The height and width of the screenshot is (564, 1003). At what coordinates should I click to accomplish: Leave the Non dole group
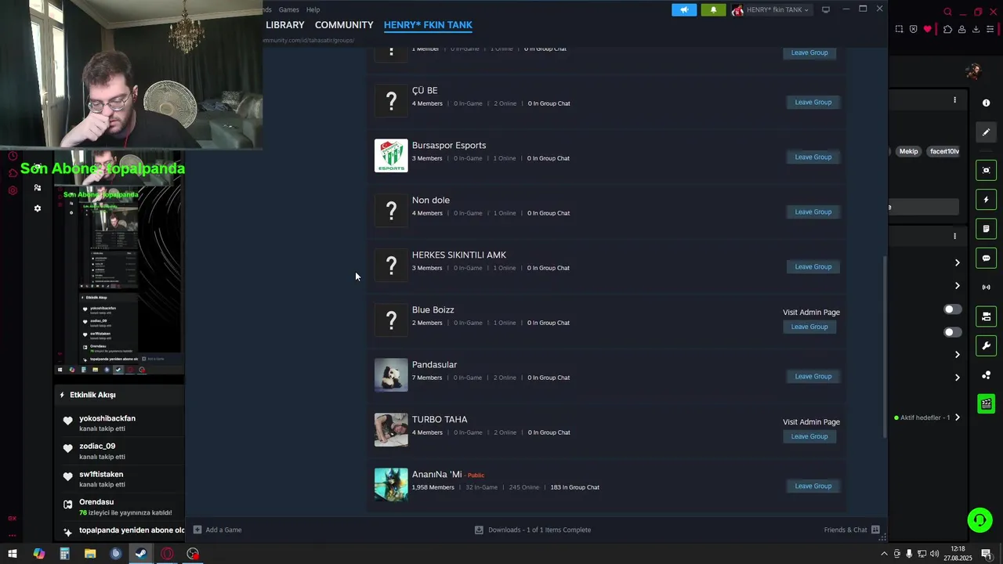click(x=813, y=211)
